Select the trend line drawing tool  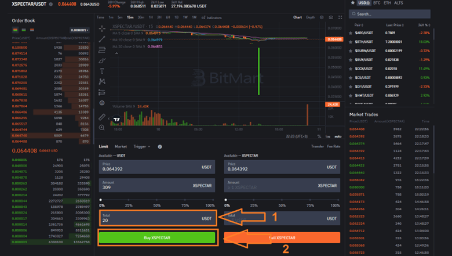[102, 39]
